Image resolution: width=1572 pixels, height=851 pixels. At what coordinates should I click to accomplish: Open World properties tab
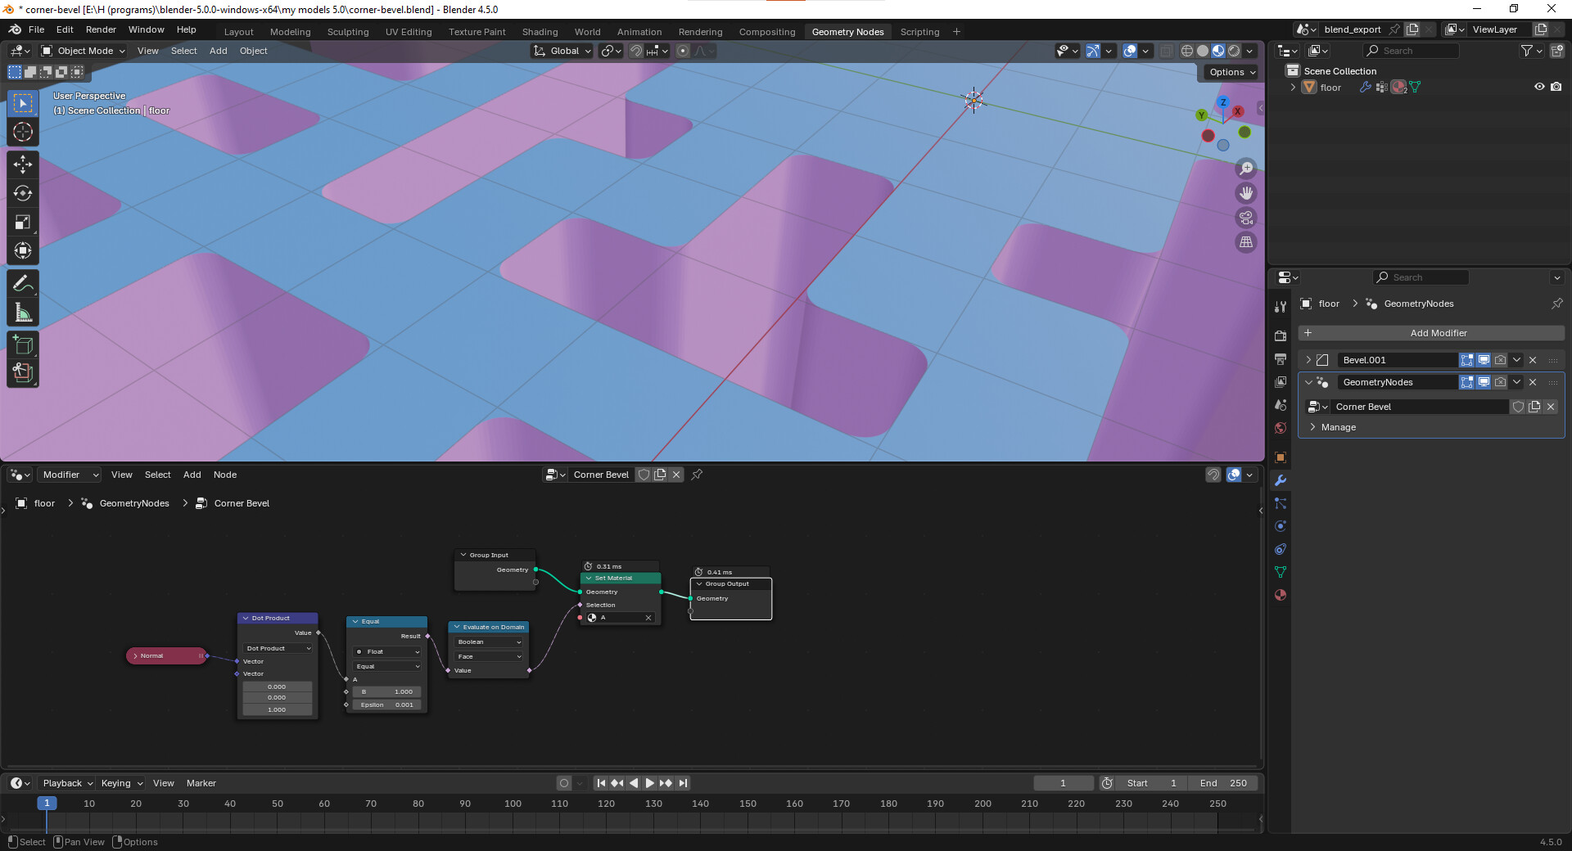click(x=1281, y=428)
